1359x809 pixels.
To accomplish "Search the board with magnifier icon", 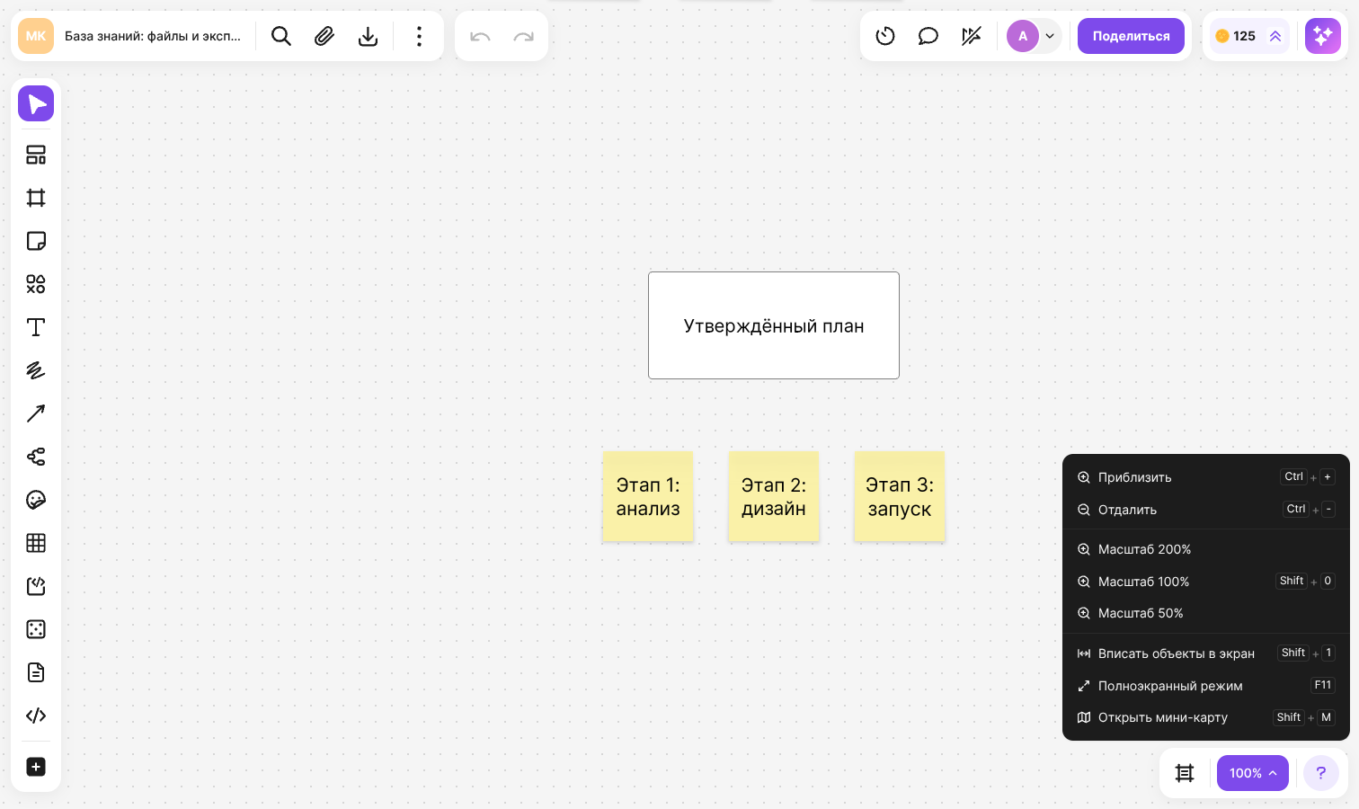I will coord(281,36).
